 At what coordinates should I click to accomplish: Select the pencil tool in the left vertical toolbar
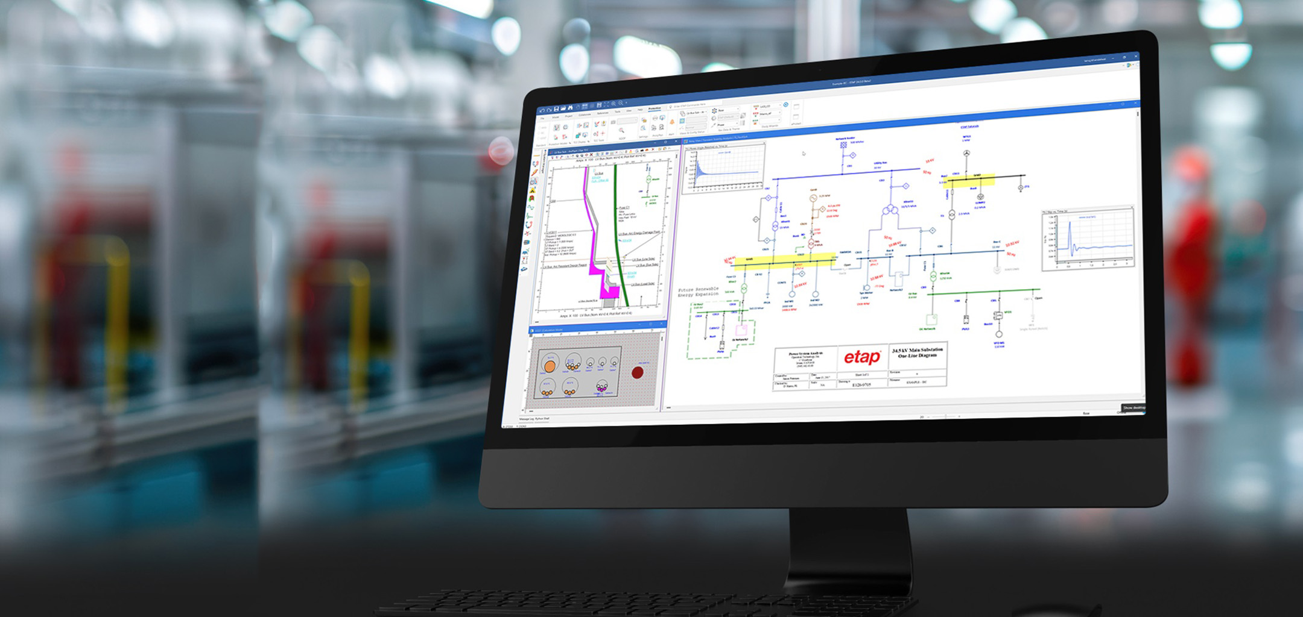534,173
